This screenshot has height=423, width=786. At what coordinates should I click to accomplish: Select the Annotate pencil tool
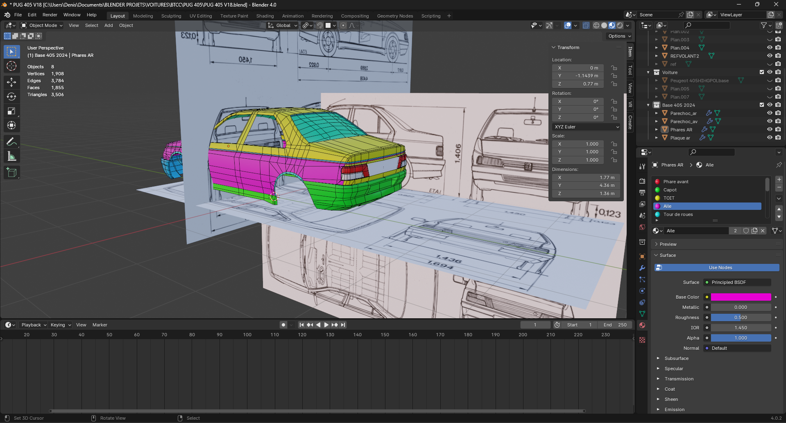pyautogui.click(x=11, y=142)
